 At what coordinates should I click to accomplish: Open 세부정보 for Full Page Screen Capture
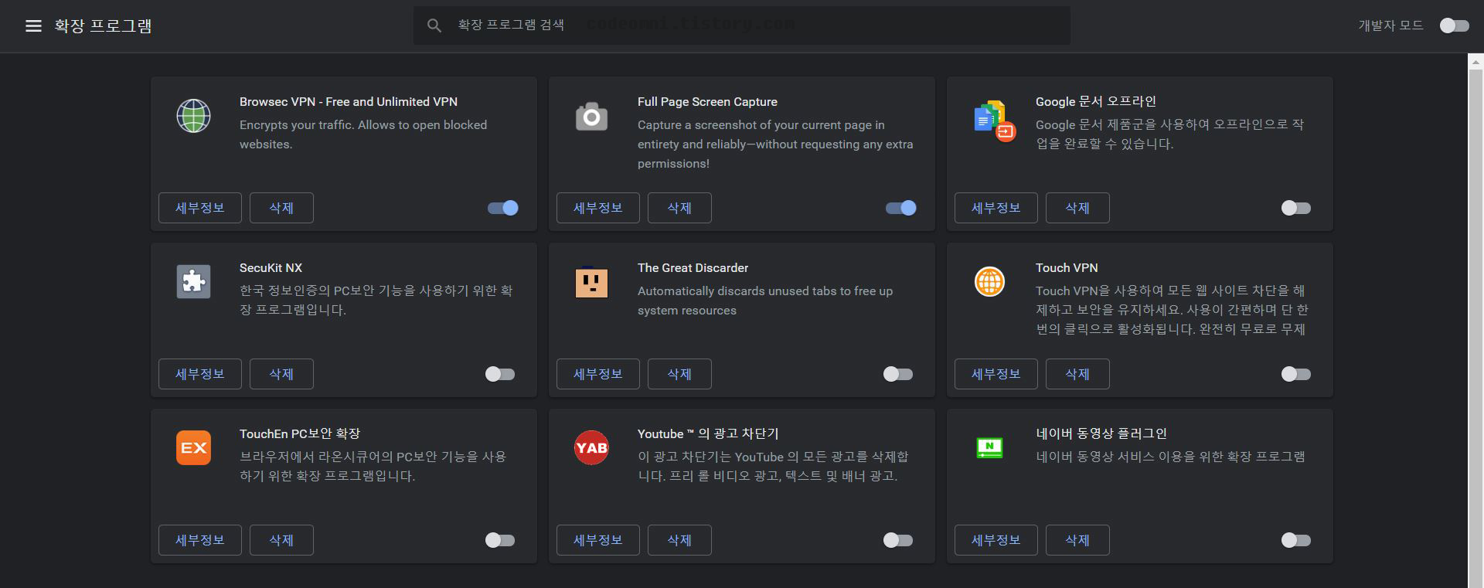coord(598,208)
